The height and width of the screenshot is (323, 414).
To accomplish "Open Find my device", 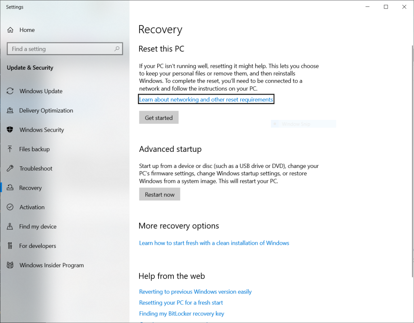I will pos(38,227).
